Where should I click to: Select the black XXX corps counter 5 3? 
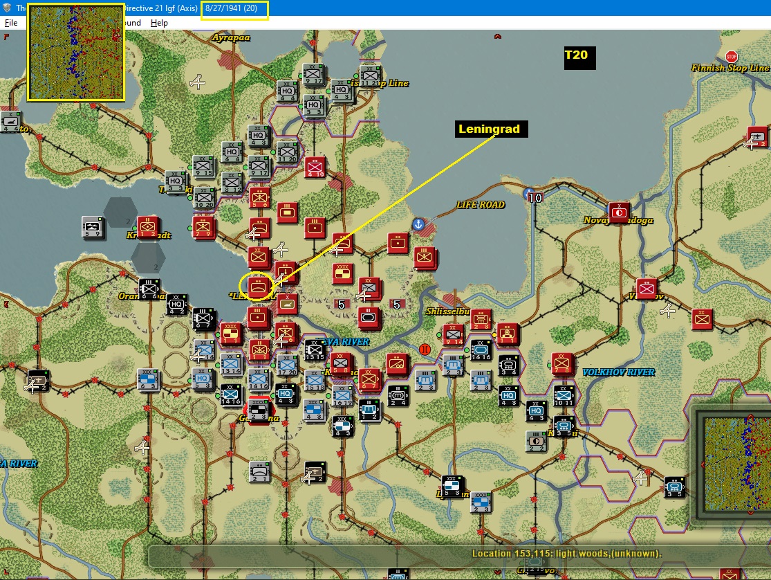(x=452, y=487)
